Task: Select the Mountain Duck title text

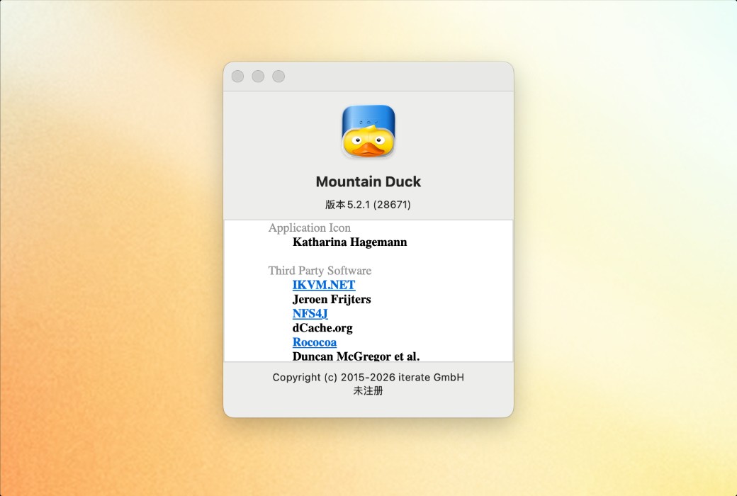Action: tap(368, 181)
